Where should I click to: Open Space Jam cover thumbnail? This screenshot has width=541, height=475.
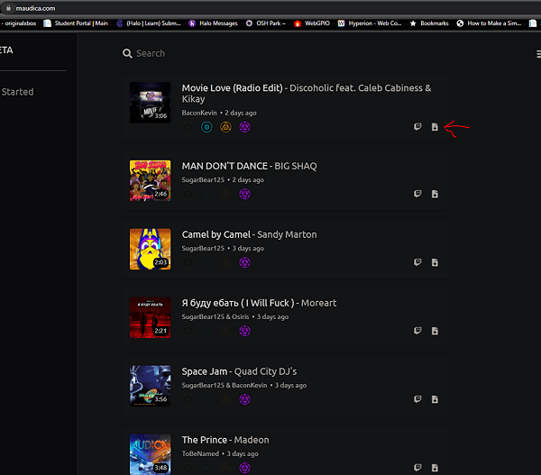[150, 386]
